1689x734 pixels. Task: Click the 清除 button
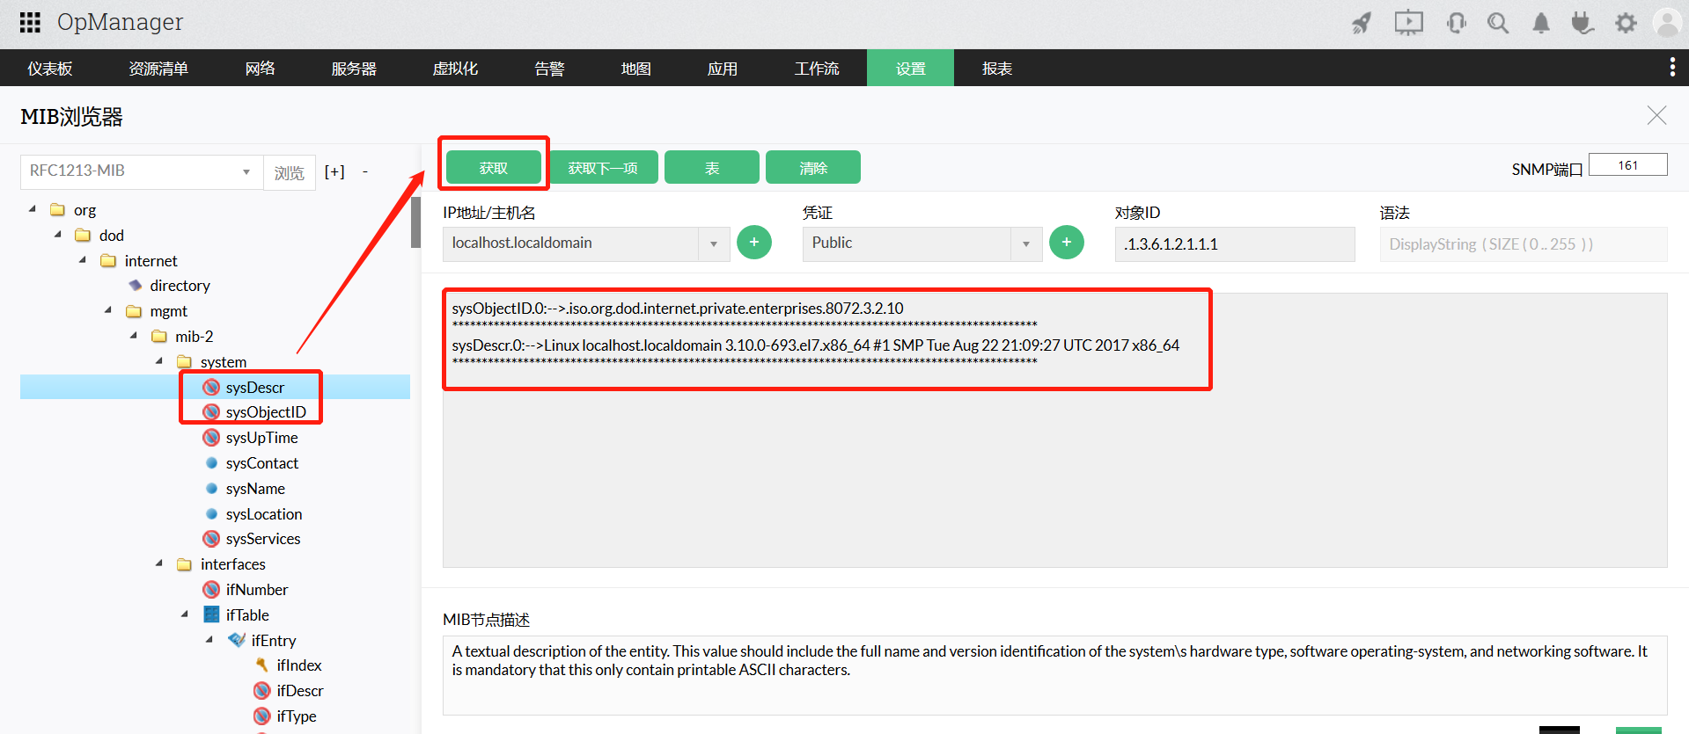pyautogui.click(x=813, y=167)
